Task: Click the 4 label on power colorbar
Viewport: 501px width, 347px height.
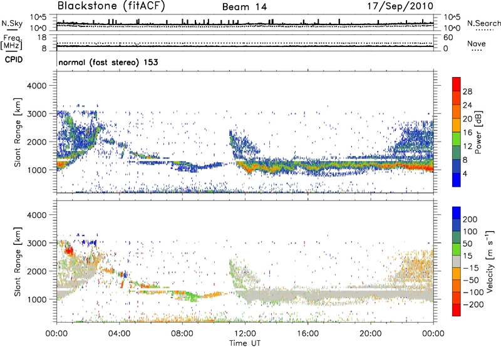Action: [x=465, y=174]
